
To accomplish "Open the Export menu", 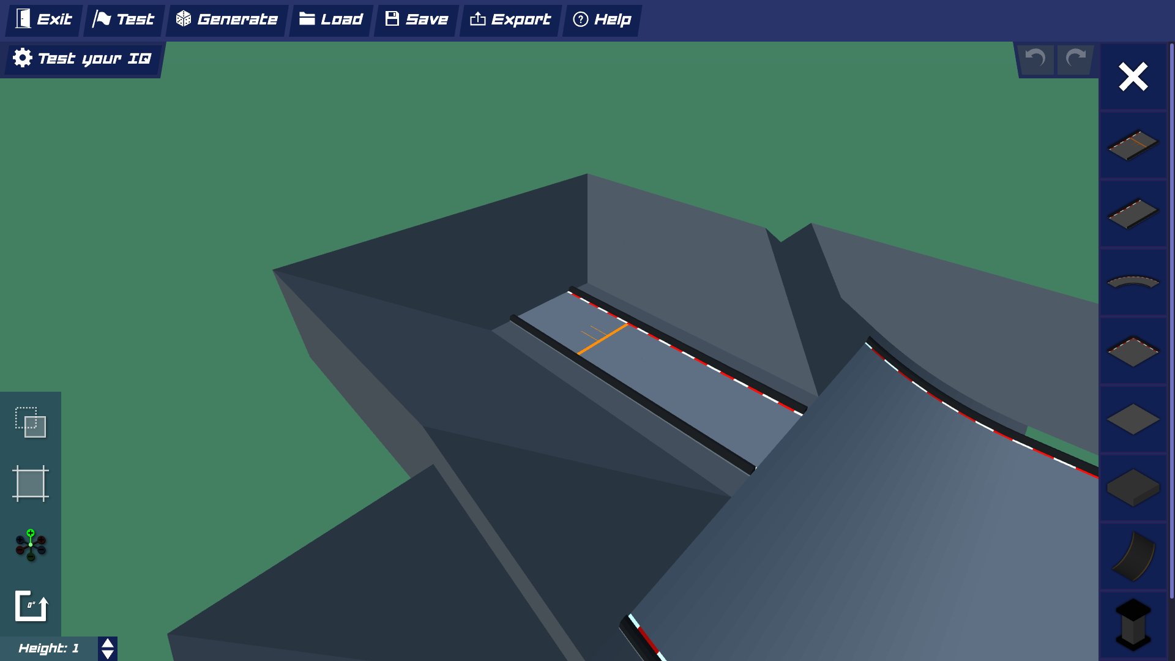I will click(510, 20).
